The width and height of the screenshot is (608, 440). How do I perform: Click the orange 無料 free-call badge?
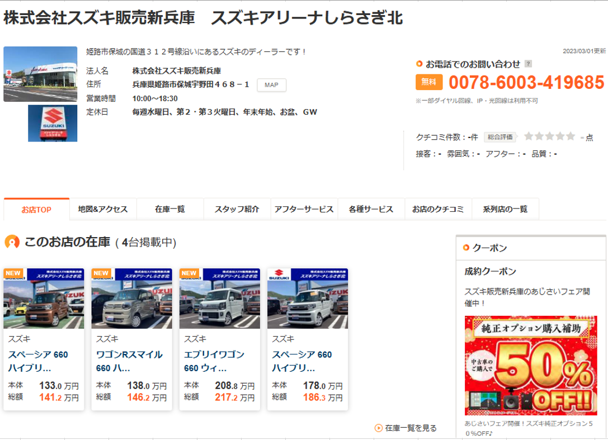pyautogui.click(x=428, y=82)
